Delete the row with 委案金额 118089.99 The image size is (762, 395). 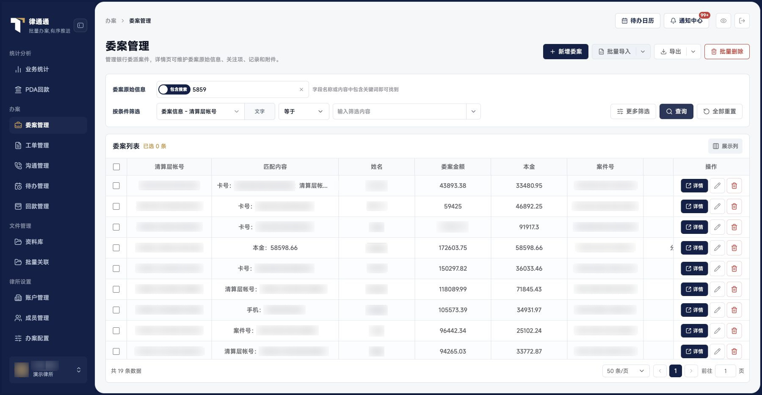click(x=734, y=289)
